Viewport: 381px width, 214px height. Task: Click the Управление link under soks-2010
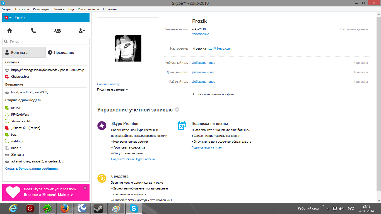(x=201, y=34)
